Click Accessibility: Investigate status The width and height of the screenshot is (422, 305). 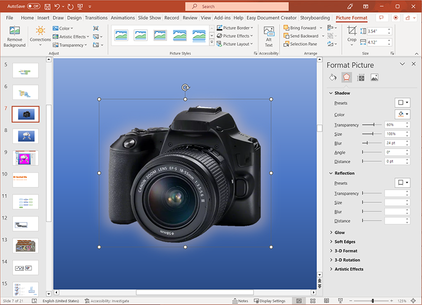click(107, 301)
